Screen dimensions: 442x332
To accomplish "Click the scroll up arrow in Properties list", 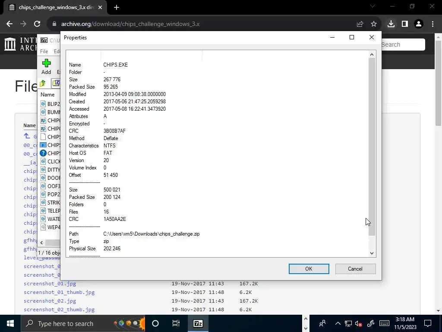I will [372, 54].
